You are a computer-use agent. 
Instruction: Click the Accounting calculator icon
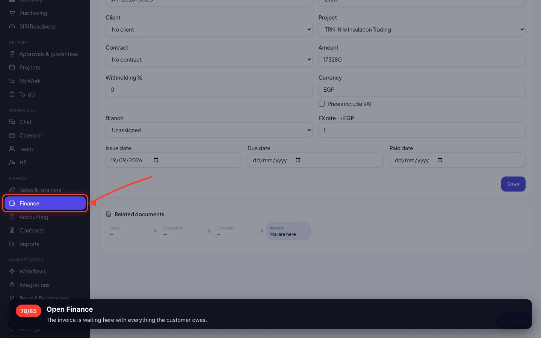pos(12,217)
